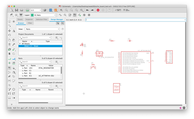Image resolution: width=194 pixels, height=119 pixels.
Task: Switch to the Selection Filter tab
Action: click(x=42, y=19)
